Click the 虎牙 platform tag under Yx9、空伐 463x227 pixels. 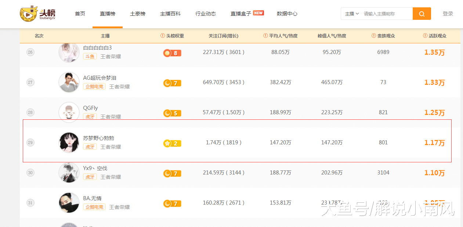(90, 177)
